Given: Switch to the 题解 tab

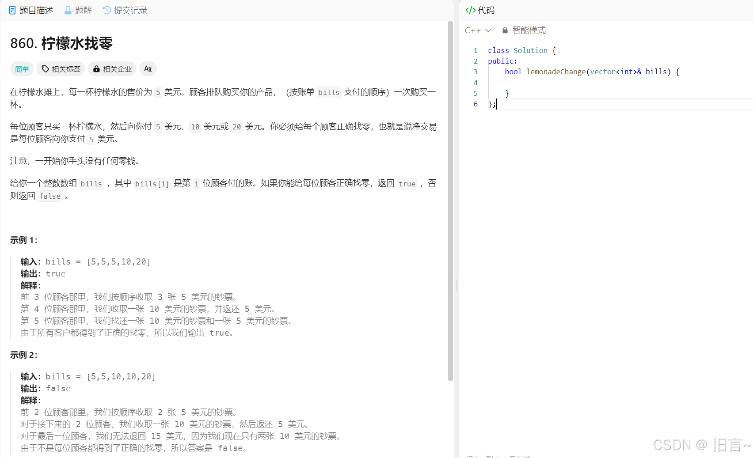Looking at the screenshot, I should 83,10.
